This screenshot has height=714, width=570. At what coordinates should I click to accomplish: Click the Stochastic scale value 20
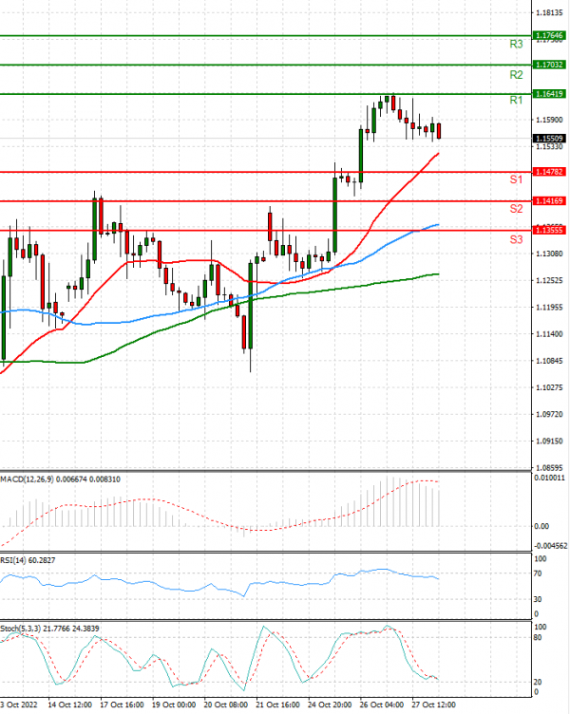[538, 682]
